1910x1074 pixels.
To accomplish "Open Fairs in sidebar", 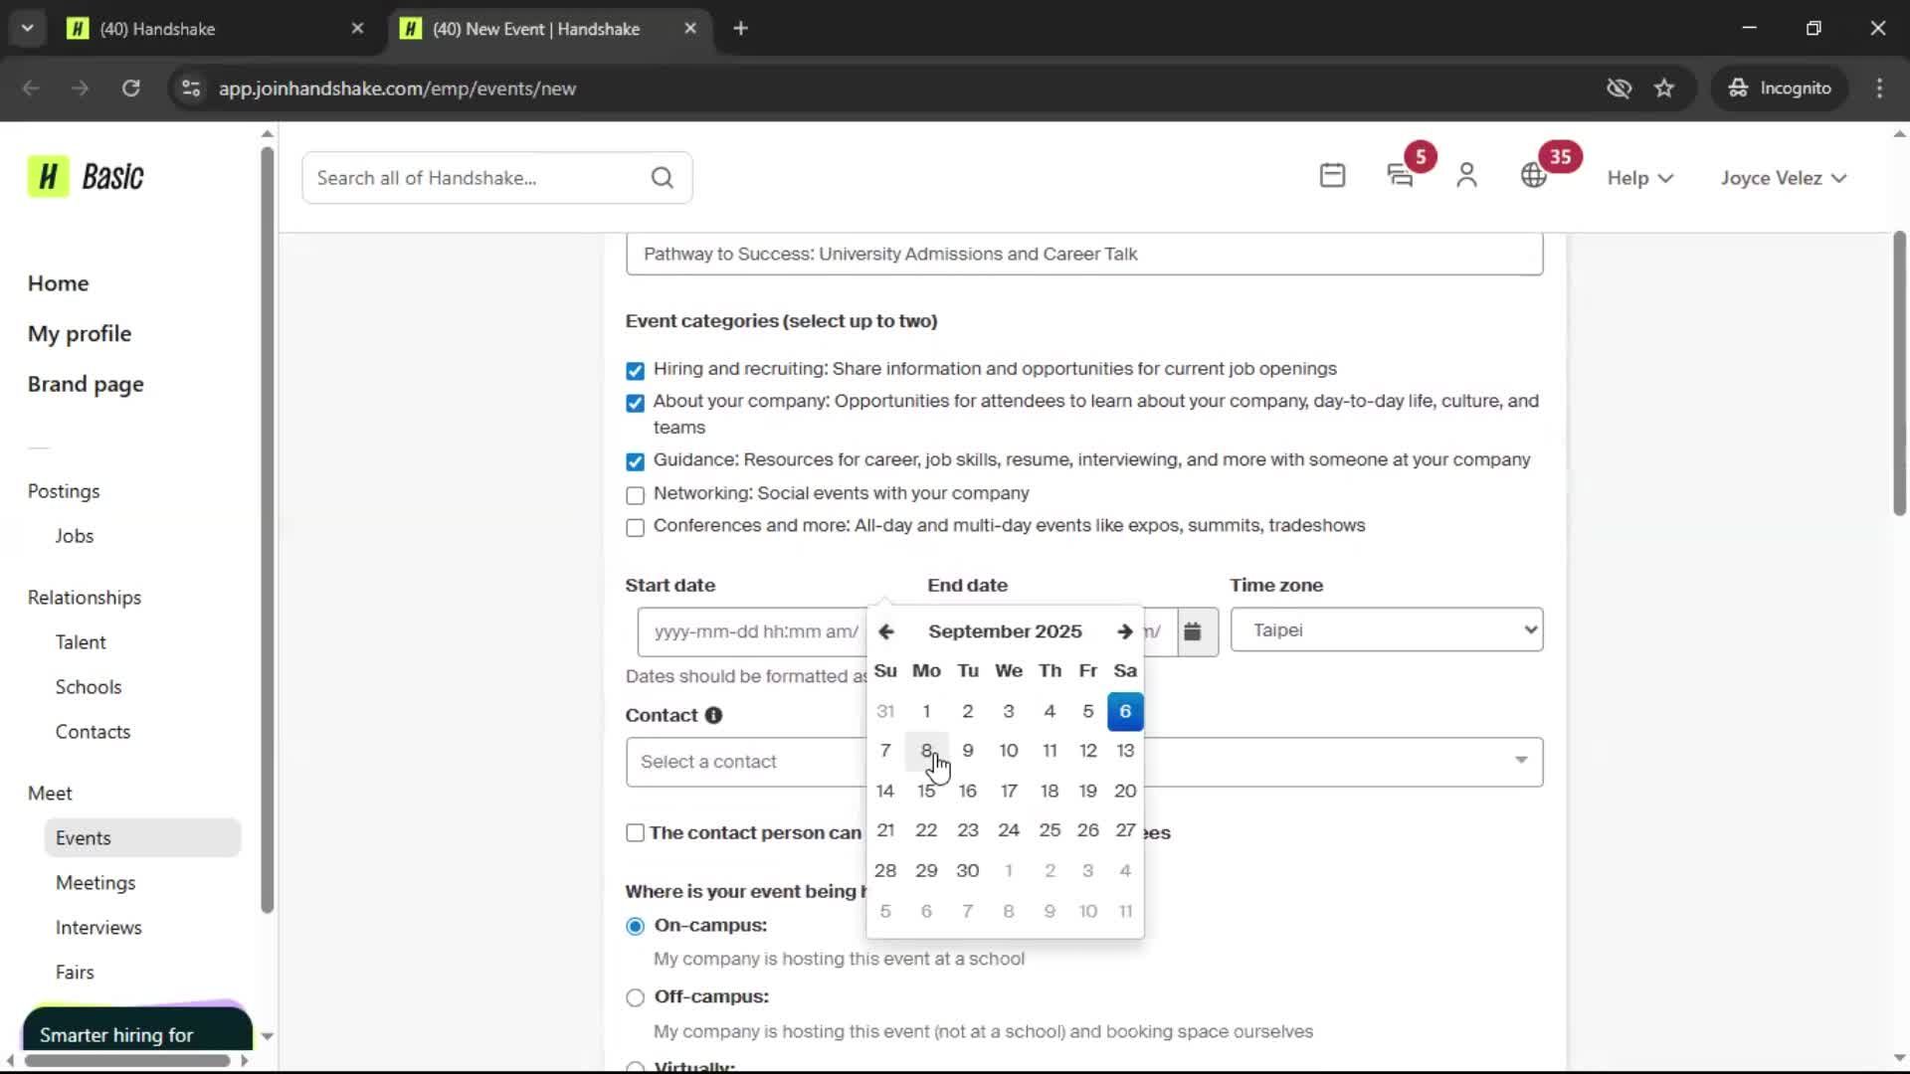I will (x=75, y=973).
